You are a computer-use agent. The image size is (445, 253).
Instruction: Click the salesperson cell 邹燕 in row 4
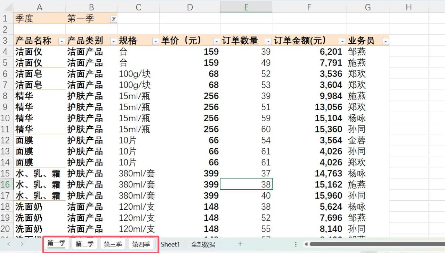point(368,52)
